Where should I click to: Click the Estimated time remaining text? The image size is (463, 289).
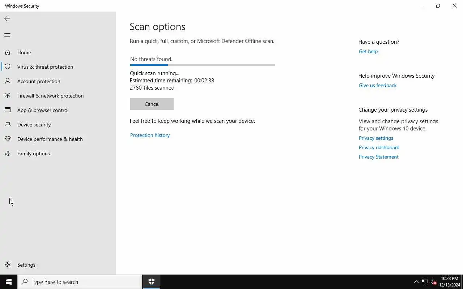(172, 81)
